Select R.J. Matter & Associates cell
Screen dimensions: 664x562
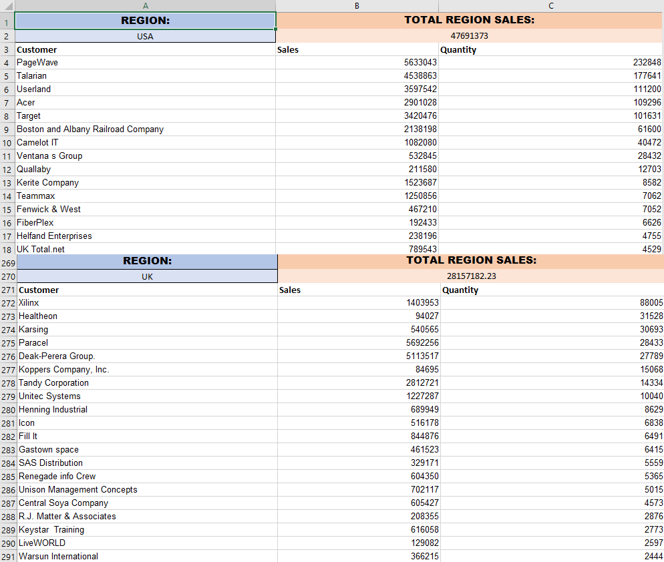(148, 517)
